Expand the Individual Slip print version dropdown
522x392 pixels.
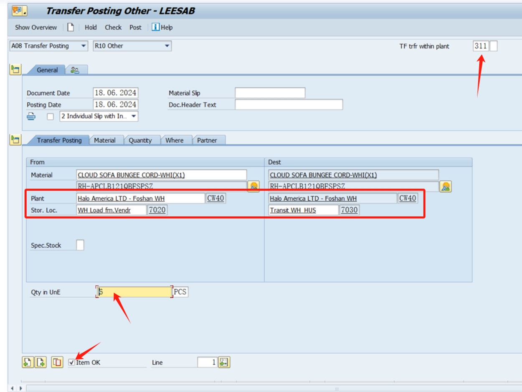pyautogui.click(x=134, y=117)
